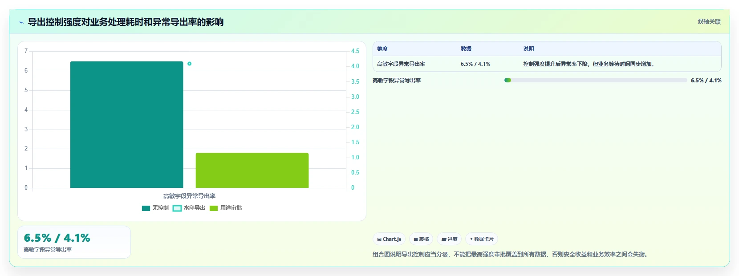
Task: Click the 高敏字段异常导出率 table row cell
Action: (401, 64)
